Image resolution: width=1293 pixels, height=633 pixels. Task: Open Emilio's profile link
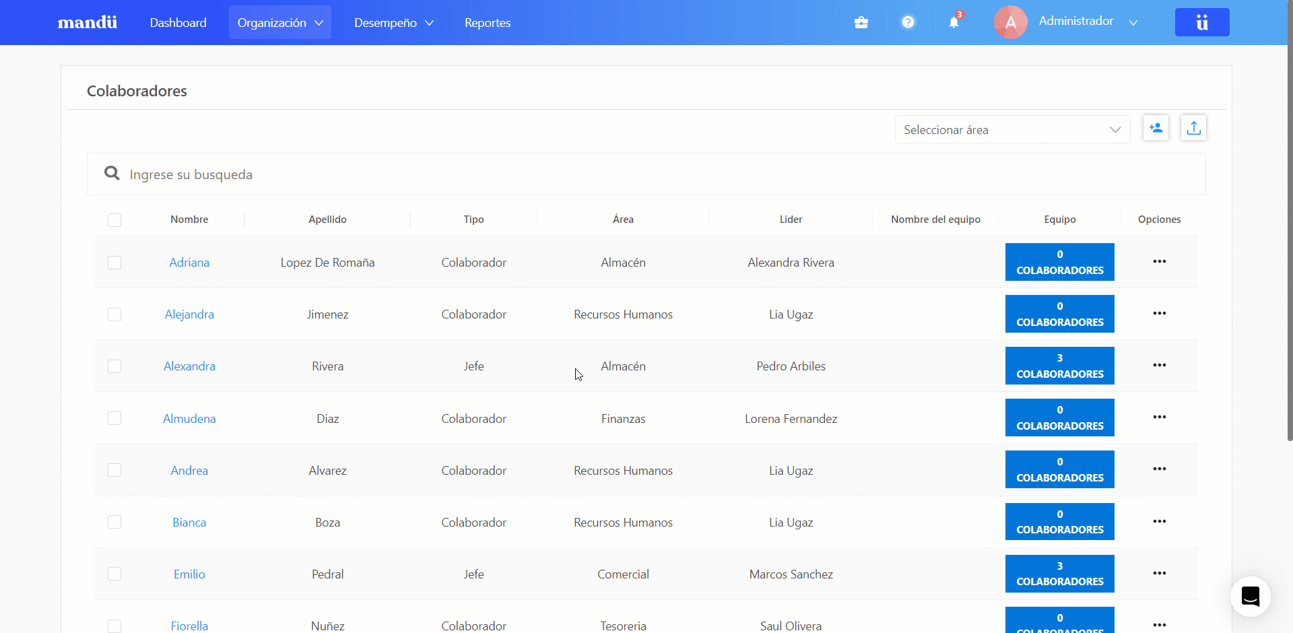189,574
